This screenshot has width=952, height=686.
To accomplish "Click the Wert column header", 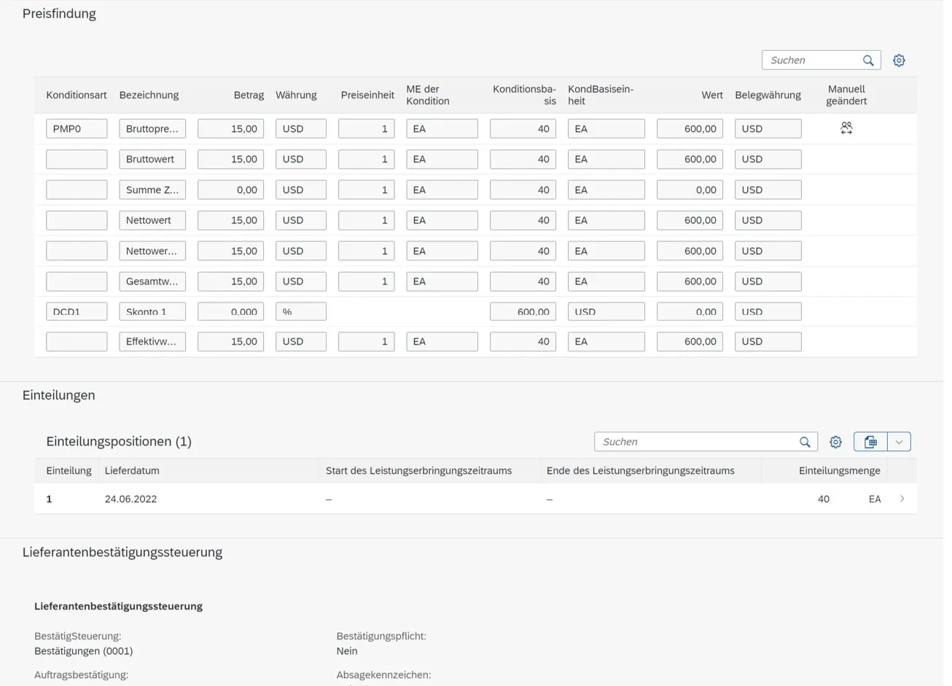I will click(712, 95).
